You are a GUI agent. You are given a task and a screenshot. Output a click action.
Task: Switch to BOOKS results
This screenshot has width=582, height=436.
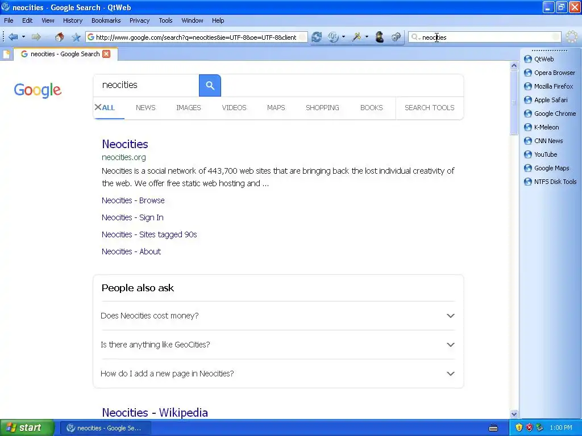click(x=372, y=107)
